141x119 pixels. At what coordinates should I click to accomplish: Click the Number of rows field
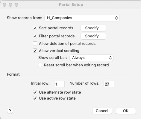109,84
